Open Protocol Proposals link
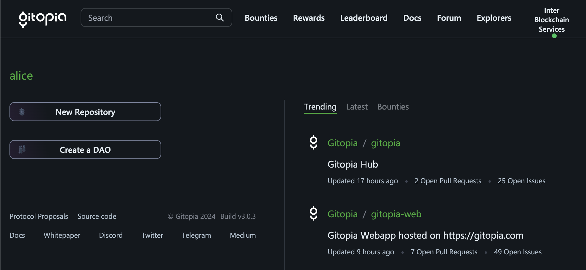The width and height of the screenshot is (586, 270). pos(39,216)
